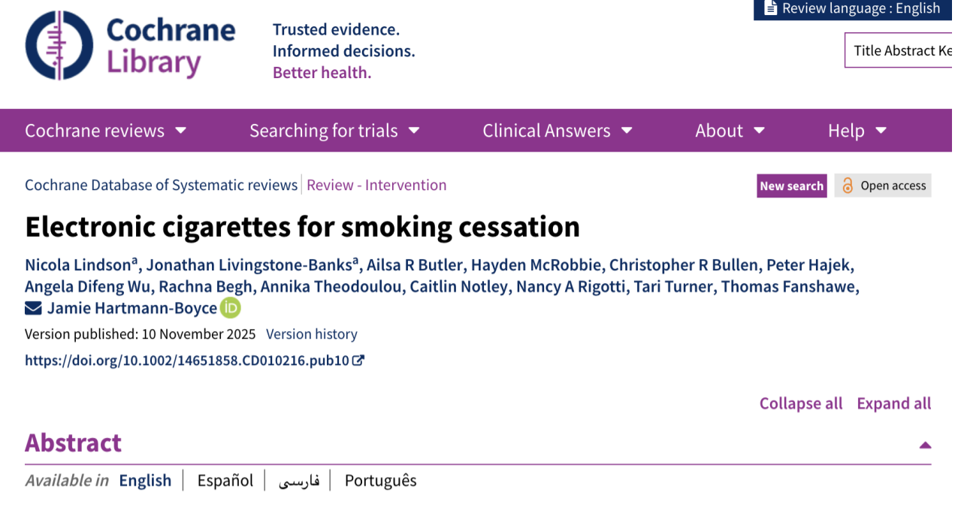Open the Cochrane reviews dropdown menu
The width and height of the screenshot is (955, 516).
[x=105, y=131]
